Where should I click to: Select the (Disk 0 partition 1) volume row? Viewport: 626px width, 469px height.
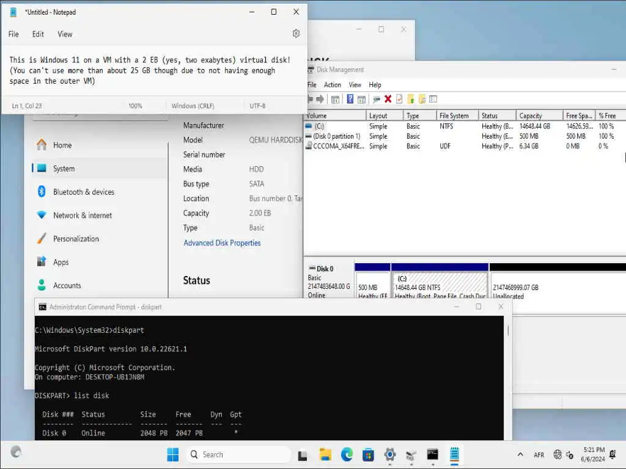(465, 136)
